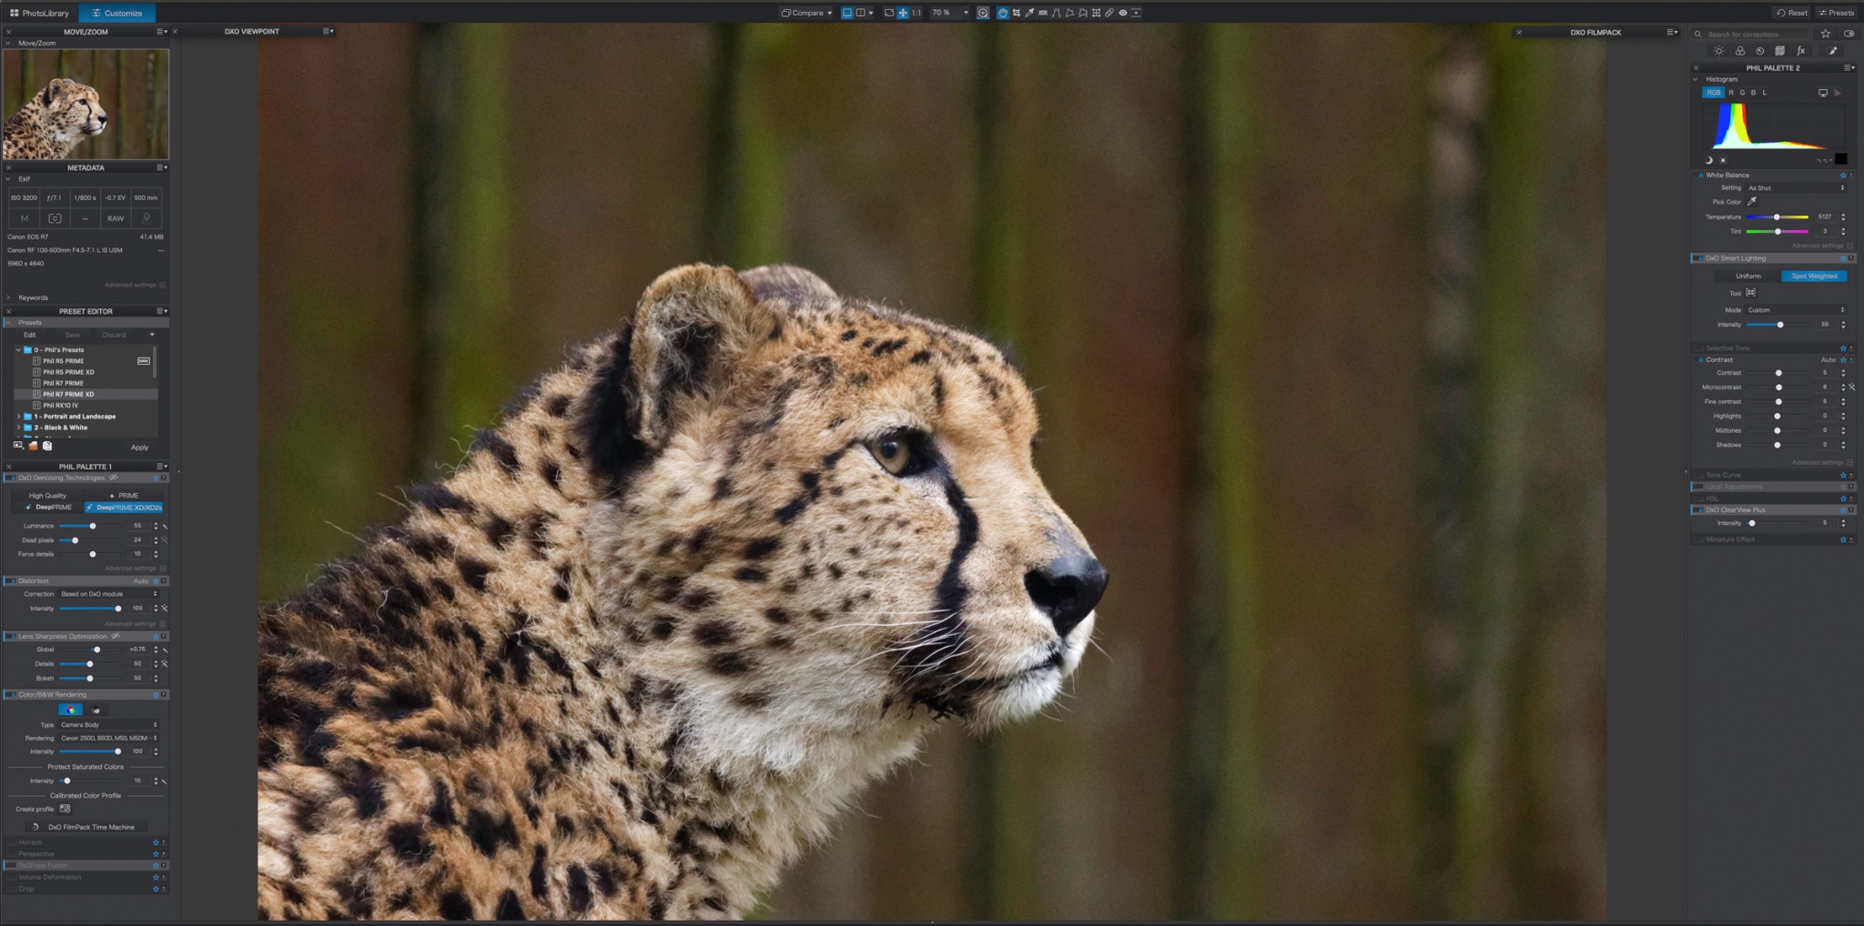1864x926 pixels.
Task: Select the Repair bandage tool
Action: (1109, 13)
